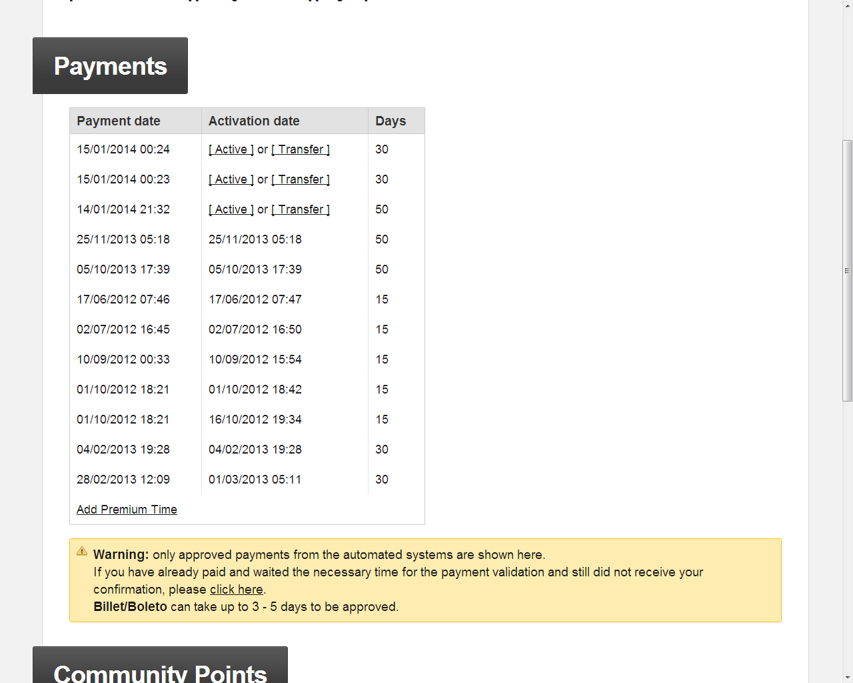Click the Community Points section heading
The height and width of the screenshot is (683, 853).
pyautogui.click(x=160, y=670)
